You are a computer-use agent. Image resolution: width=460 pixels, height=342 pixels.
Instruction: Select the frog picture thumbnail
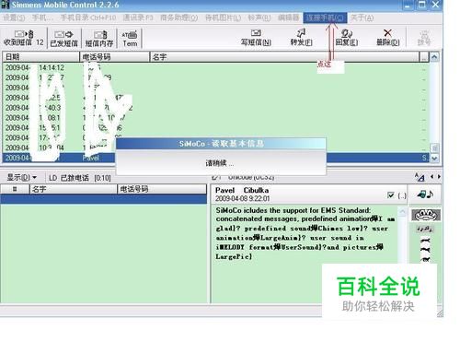pos(426,215)
